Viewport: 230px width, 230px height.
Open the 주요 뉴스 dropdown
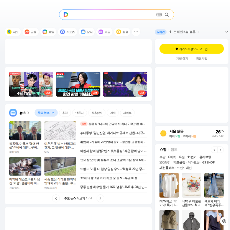pos(46,113)
